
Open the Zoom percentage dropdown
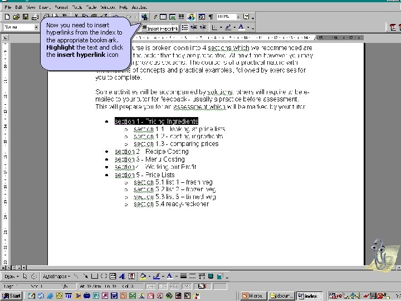[238, 17]
